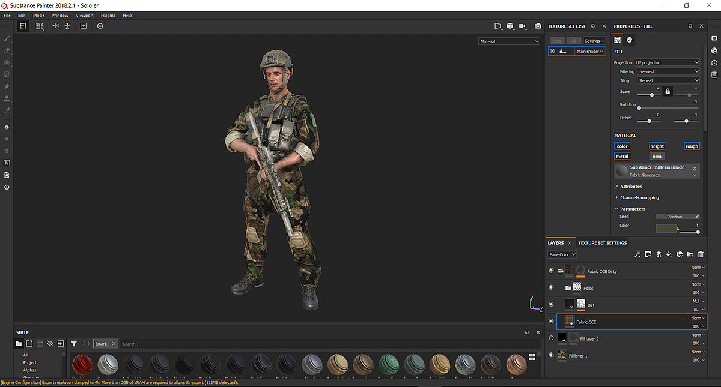Select the Paint brush tool
The width and height of the screenshot is (721, 387).
coord(7,39)
